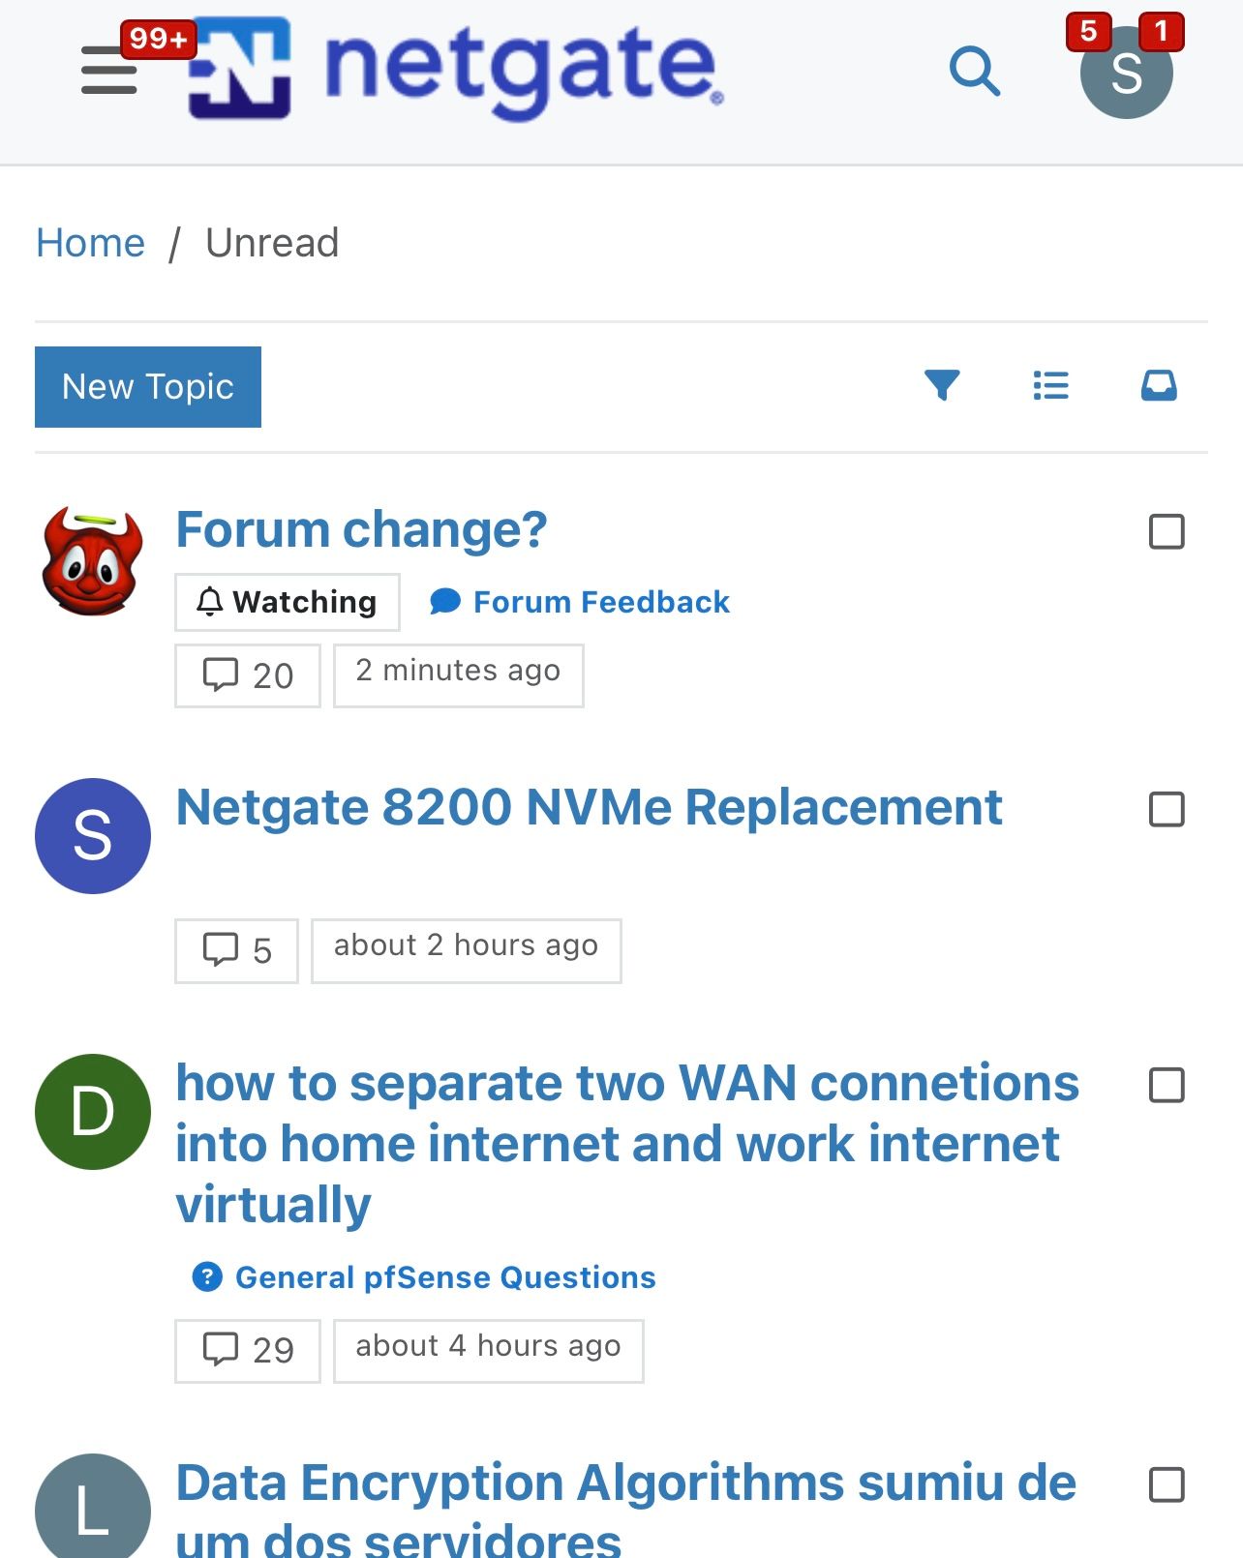Image resolution: width=1243 pixels, height=1558 pixels.
Task: Open the hamburger navigation menu
Action: 109,72
